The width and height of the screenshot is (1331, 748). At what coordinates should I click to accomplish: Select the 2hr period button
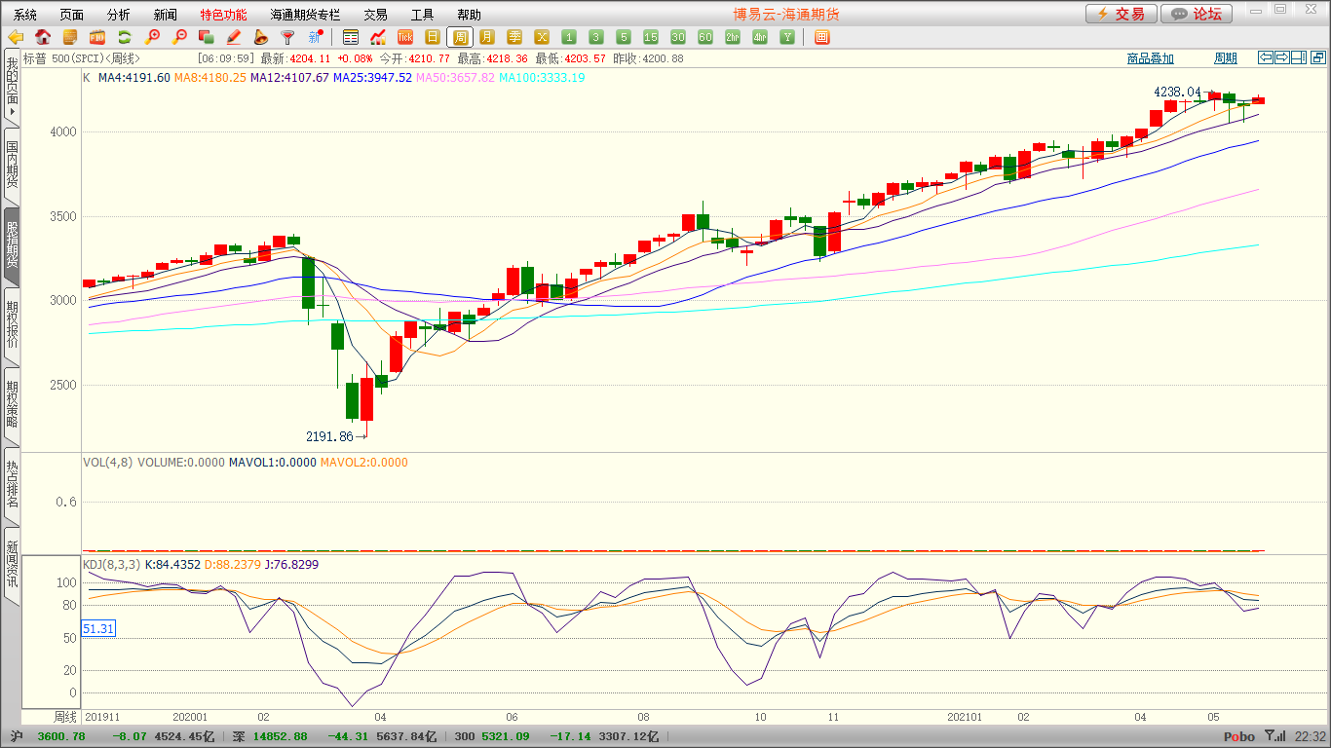(x=733, y=37)
